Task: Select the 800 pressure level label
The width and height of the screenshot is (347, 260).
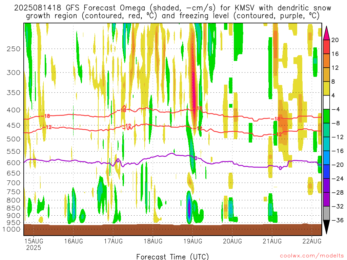Action: tap(14, 200)
